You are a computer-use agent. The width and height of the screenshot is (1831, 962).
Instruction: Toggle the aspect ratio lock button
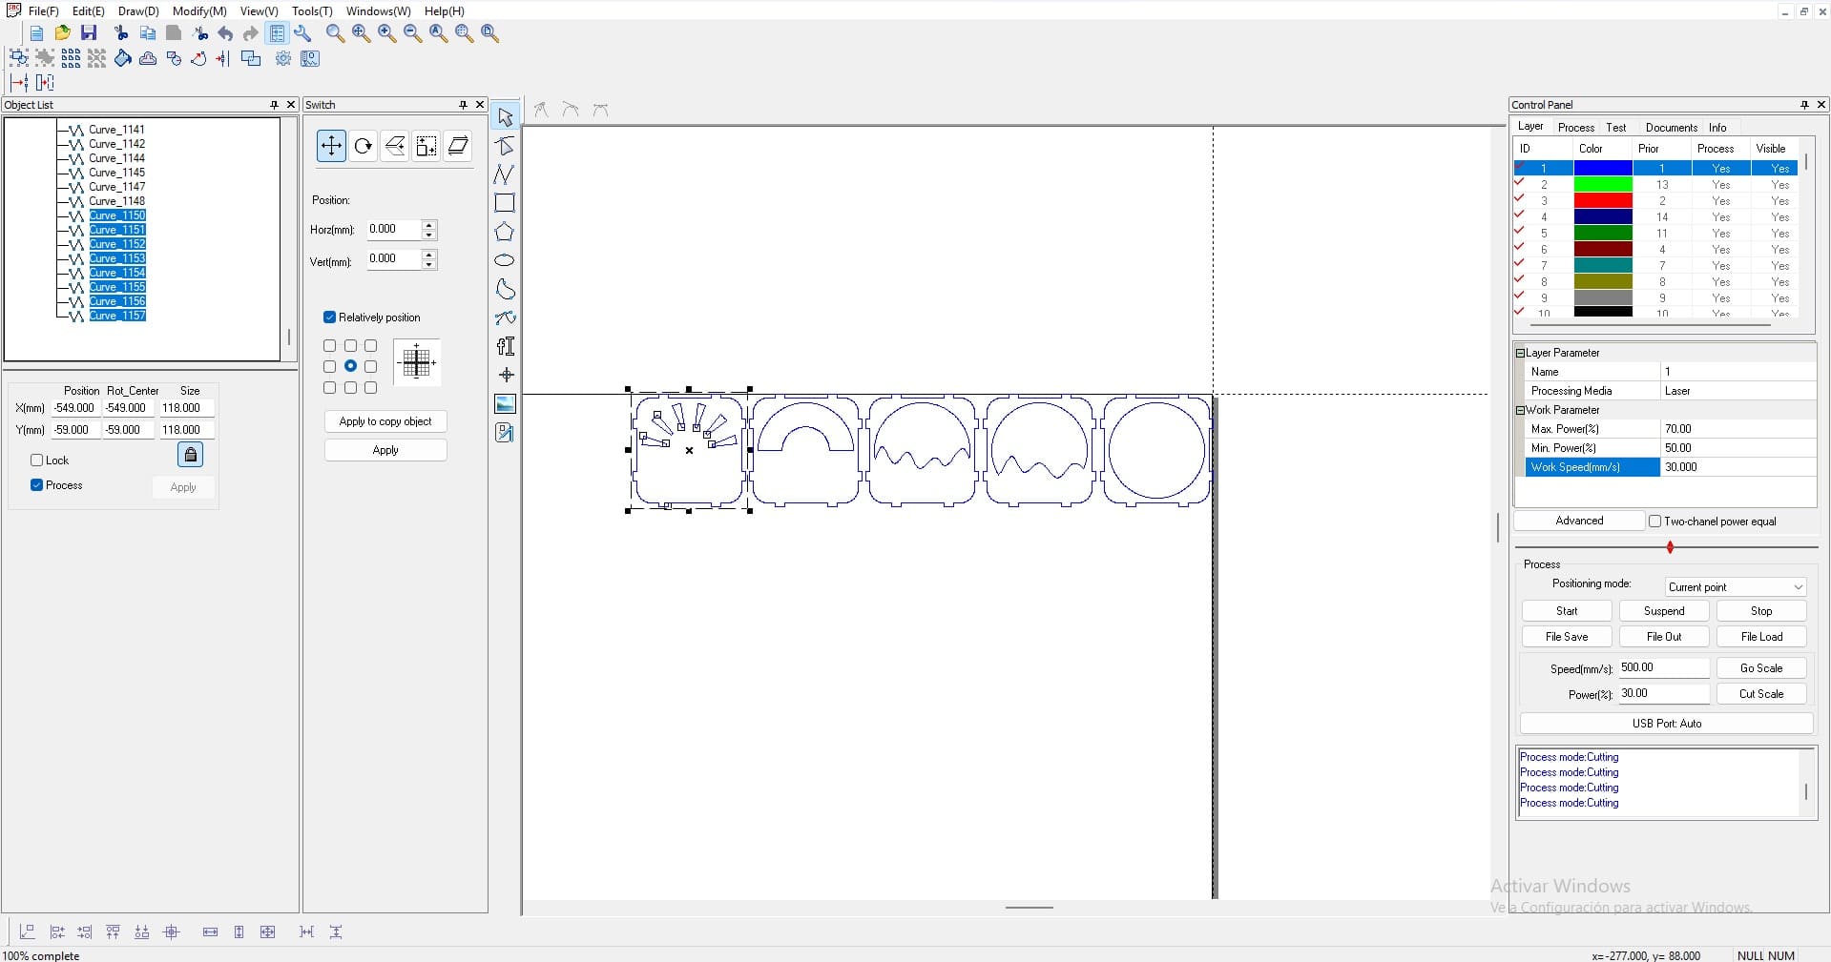pos(191,455)
